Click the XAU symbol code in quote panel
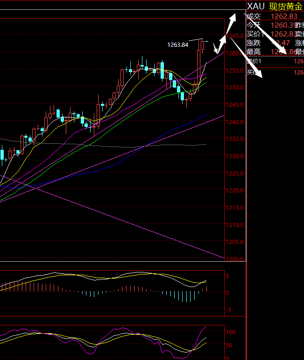The height and width of the screenshot is (360, 304). (x=255, y=6)
